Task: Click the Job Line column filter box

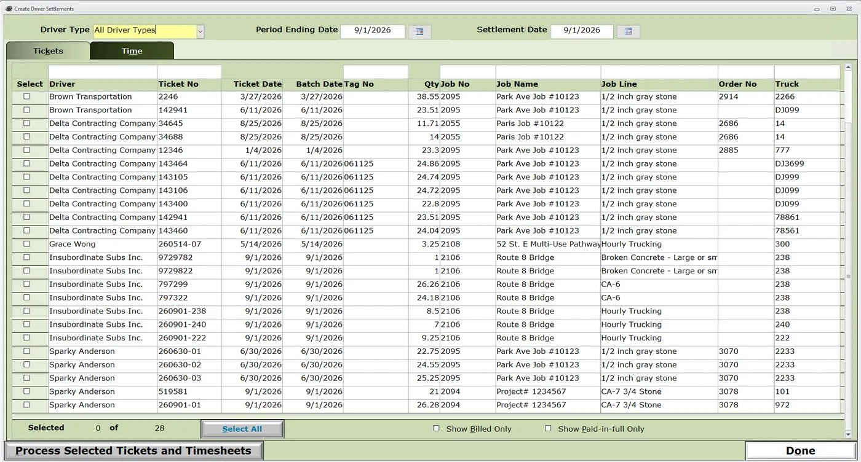Action: 659,72
